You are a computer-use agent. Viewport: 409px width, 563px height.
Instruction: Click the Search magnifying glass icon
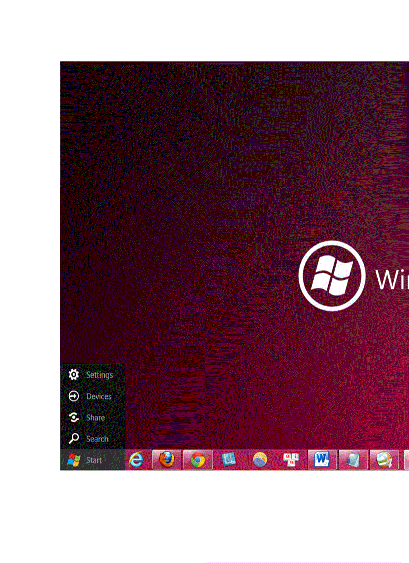click(74, 438)
